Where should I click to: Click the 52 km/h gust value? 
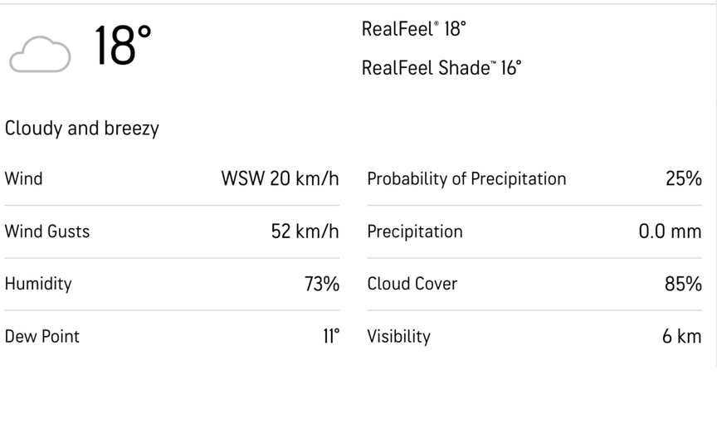coord(305,231)
